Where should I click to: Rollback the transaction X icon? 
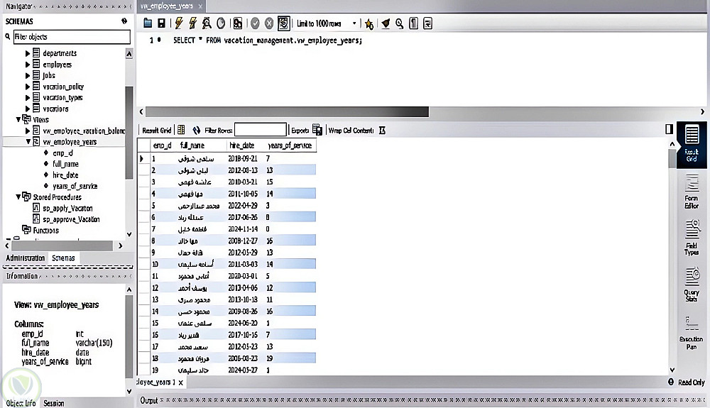click(x=269, y=23)
